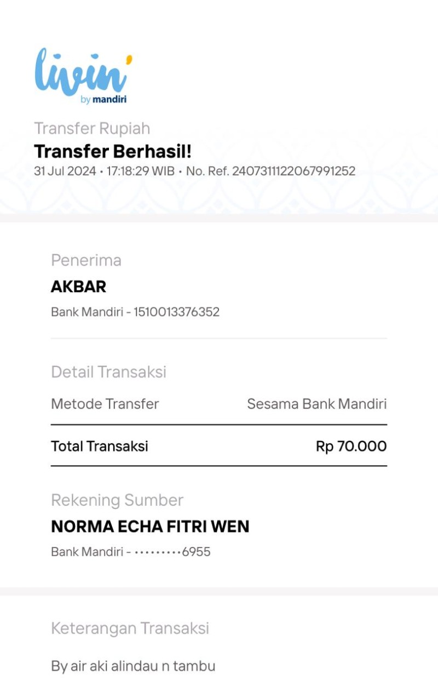Image resolution: width=438 pixels, height=691 pixels.
Task: Select sender name NORMA ECHA FITRI WEN
Action: tap(150, 527)
